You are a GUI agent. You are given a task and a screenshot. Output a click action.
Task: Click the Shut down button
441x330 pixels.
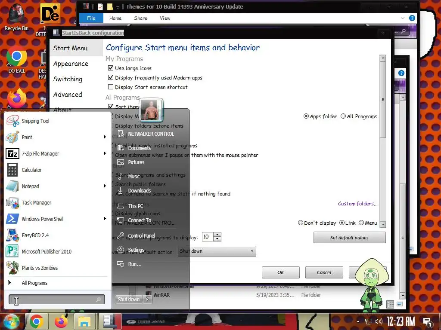pyautogui.click(x=128, y=299)
